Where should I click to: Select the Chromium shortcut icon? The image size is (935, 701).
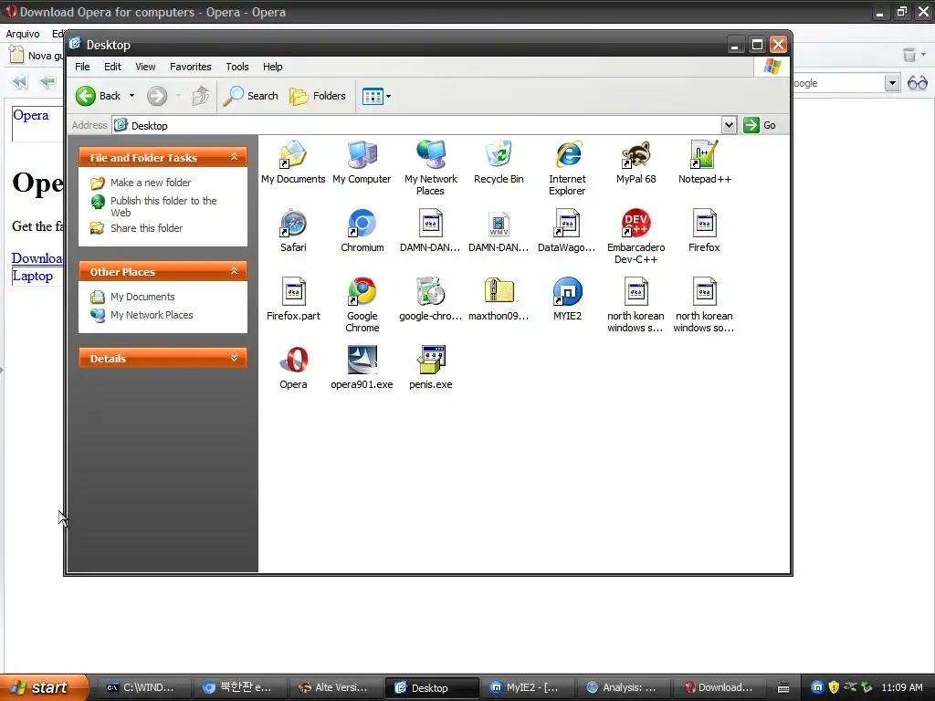[x=362, y=230]
